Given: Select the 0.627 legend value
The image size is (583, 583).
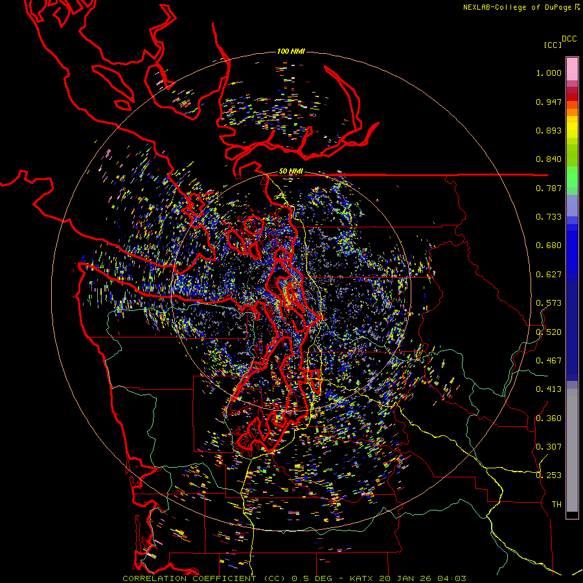Looking at the screenshot, I should click(x=549, y=275).
